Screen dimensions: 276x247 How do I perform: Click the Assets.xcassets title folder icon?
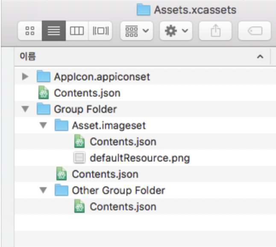pyautogui.click(x=144, y=10)
